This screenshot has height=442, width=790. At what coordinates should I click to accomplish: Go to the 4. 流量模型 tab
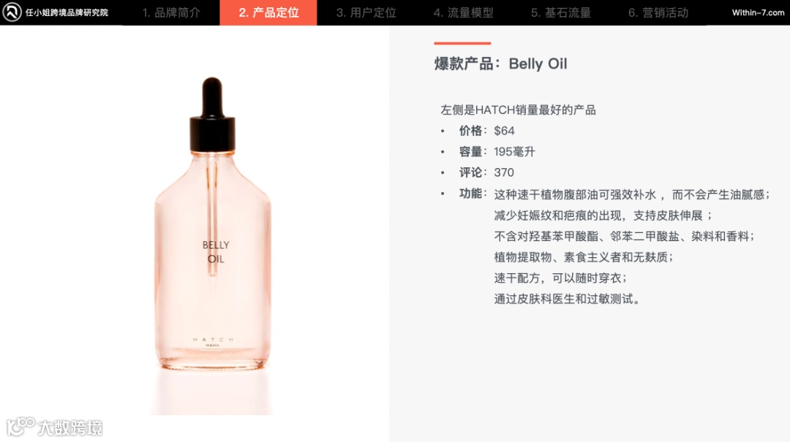tap(464, 12)
